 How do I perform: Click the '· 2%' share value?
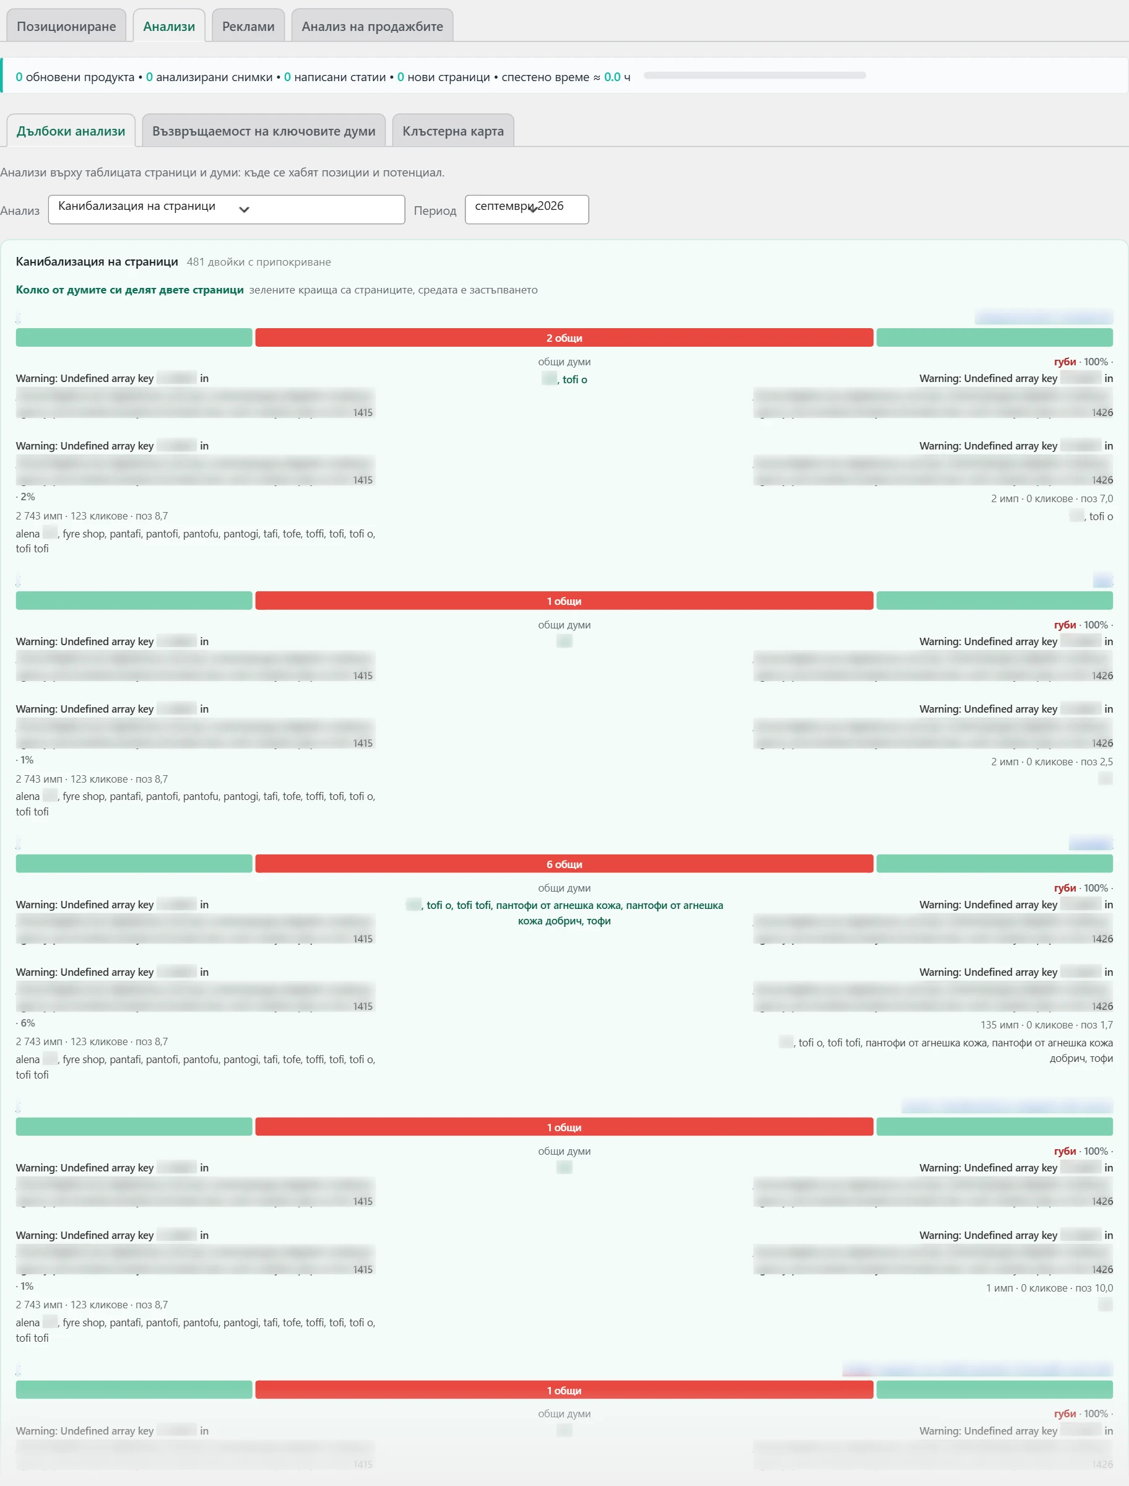point(25,497)
